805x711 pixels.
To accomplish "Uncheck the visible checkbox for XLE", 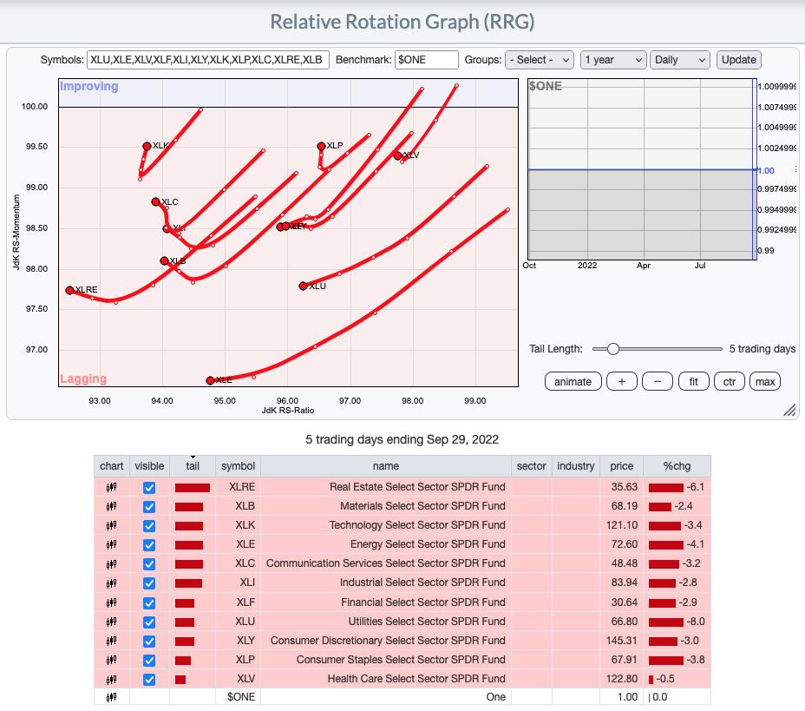I will pos(149,544).
